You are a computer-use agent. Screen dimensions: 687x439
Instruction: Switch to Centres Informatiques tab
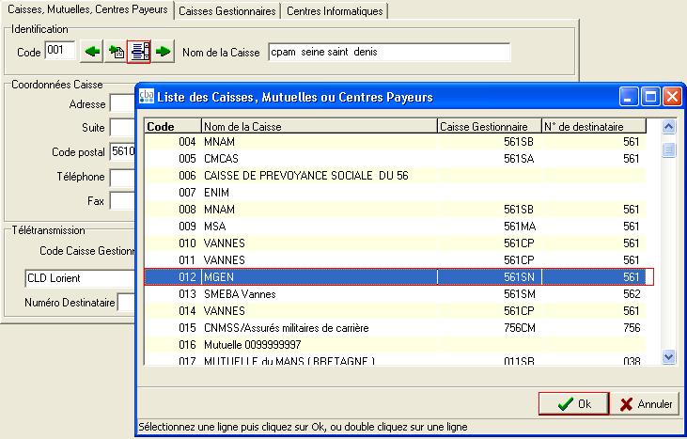pos(335,11)
